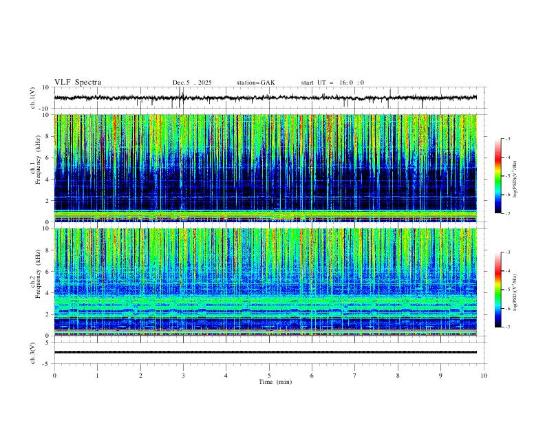Screen dimensions: 545x421
Task: Select the ch.1 colorbar "log(PSD)(V²/Hz)" label
Action: [515, 180]
